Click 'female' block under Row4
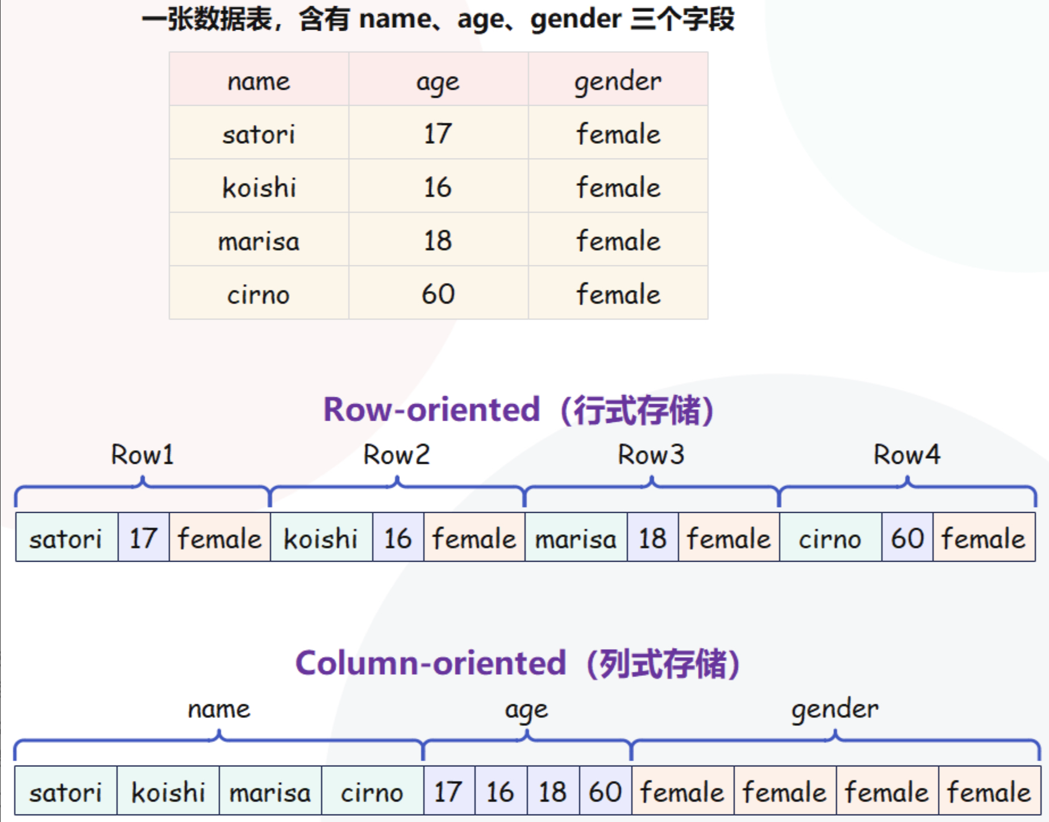The image size is (1049, 822). 984,537
